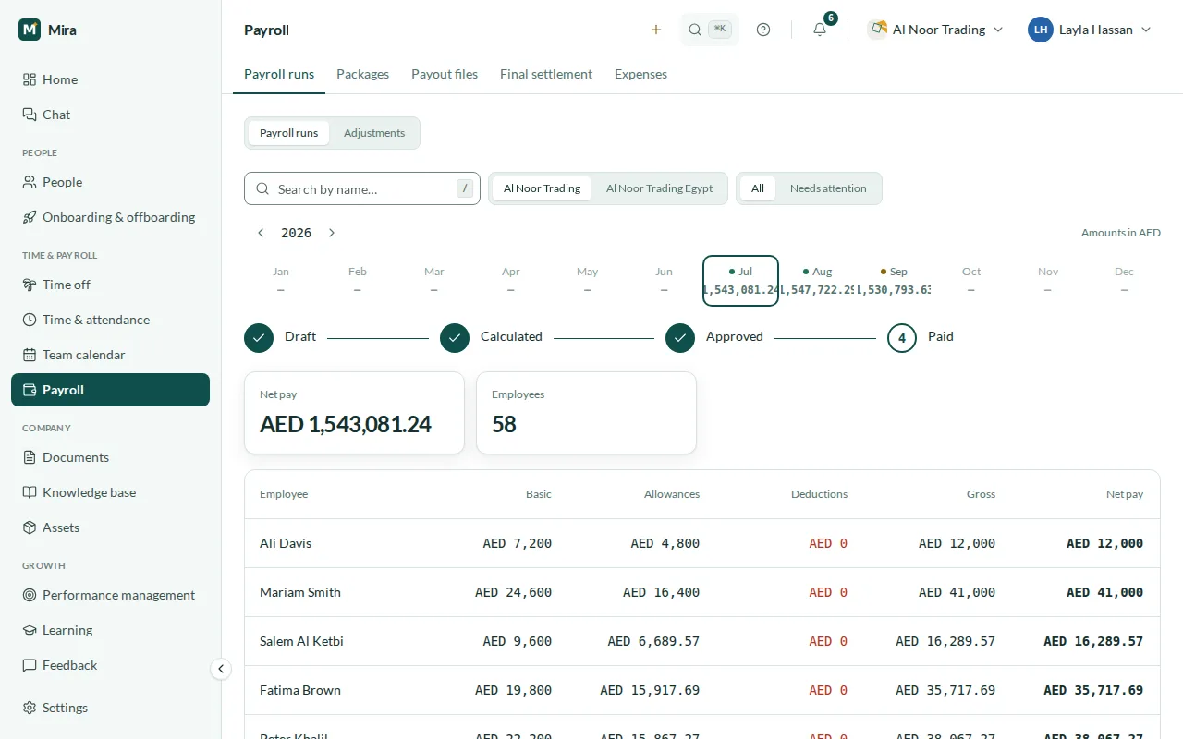The width and height of the screenshot is (1183, 739).
Task: Open Documents in the sidebar
Action: pos(110,457)
